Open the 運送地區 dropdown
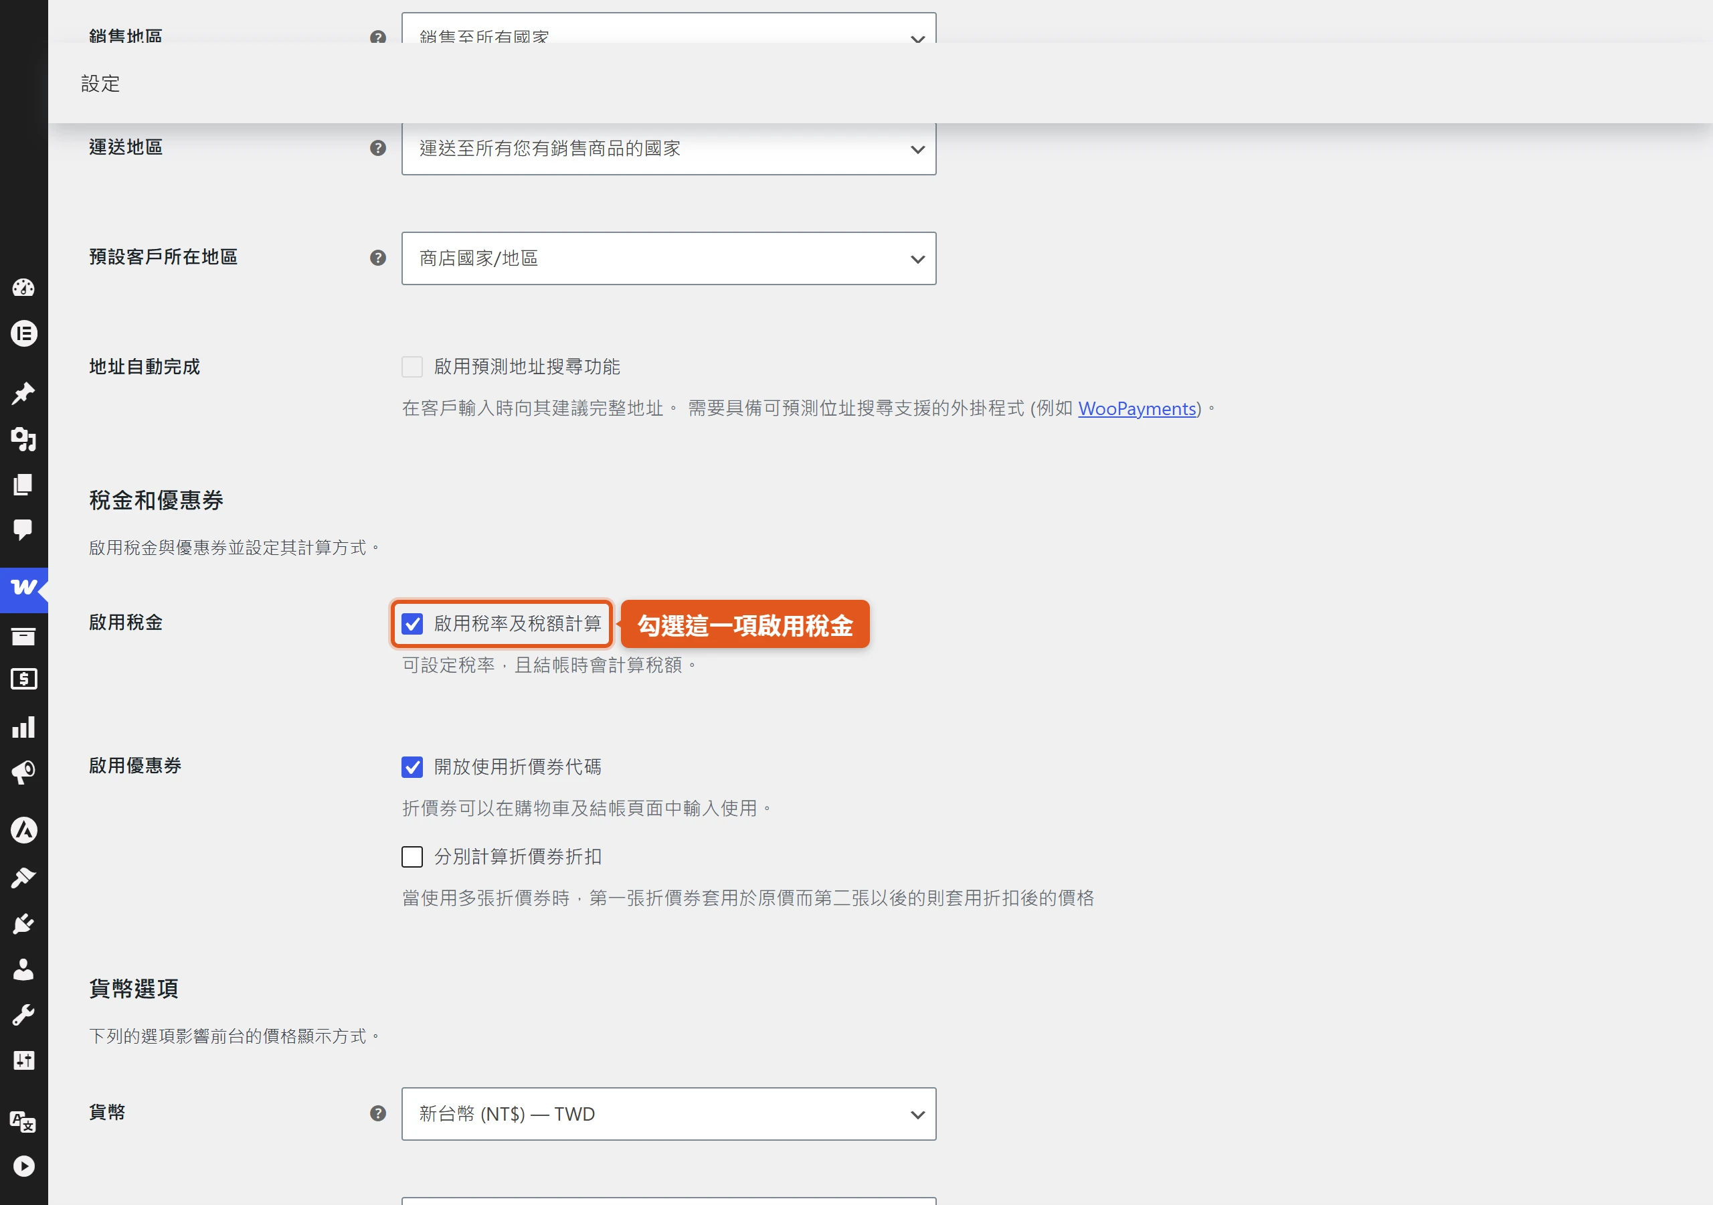Screen dimensions: 1713x1205 point(668,149)
